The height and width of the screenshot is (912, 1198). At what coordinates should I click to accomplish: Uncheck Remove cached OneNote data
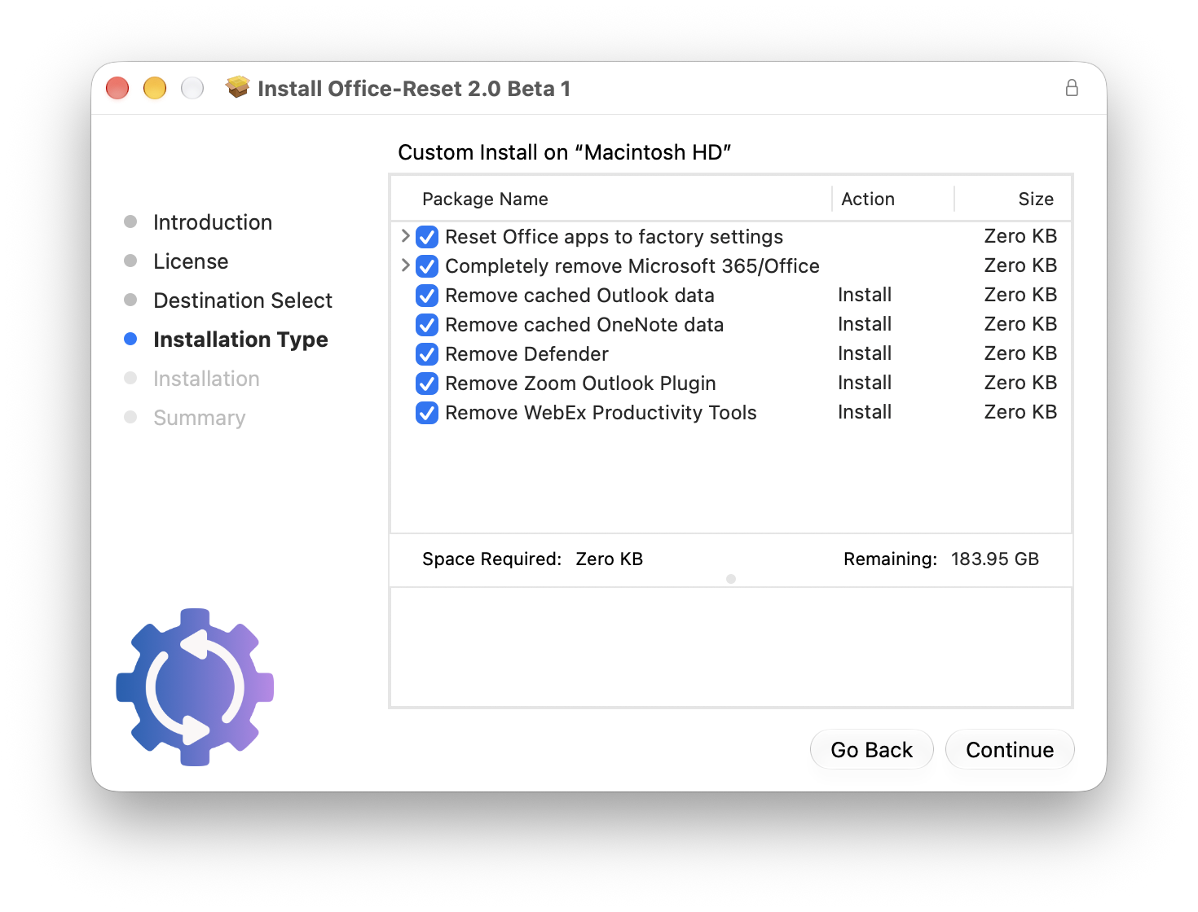427,325
